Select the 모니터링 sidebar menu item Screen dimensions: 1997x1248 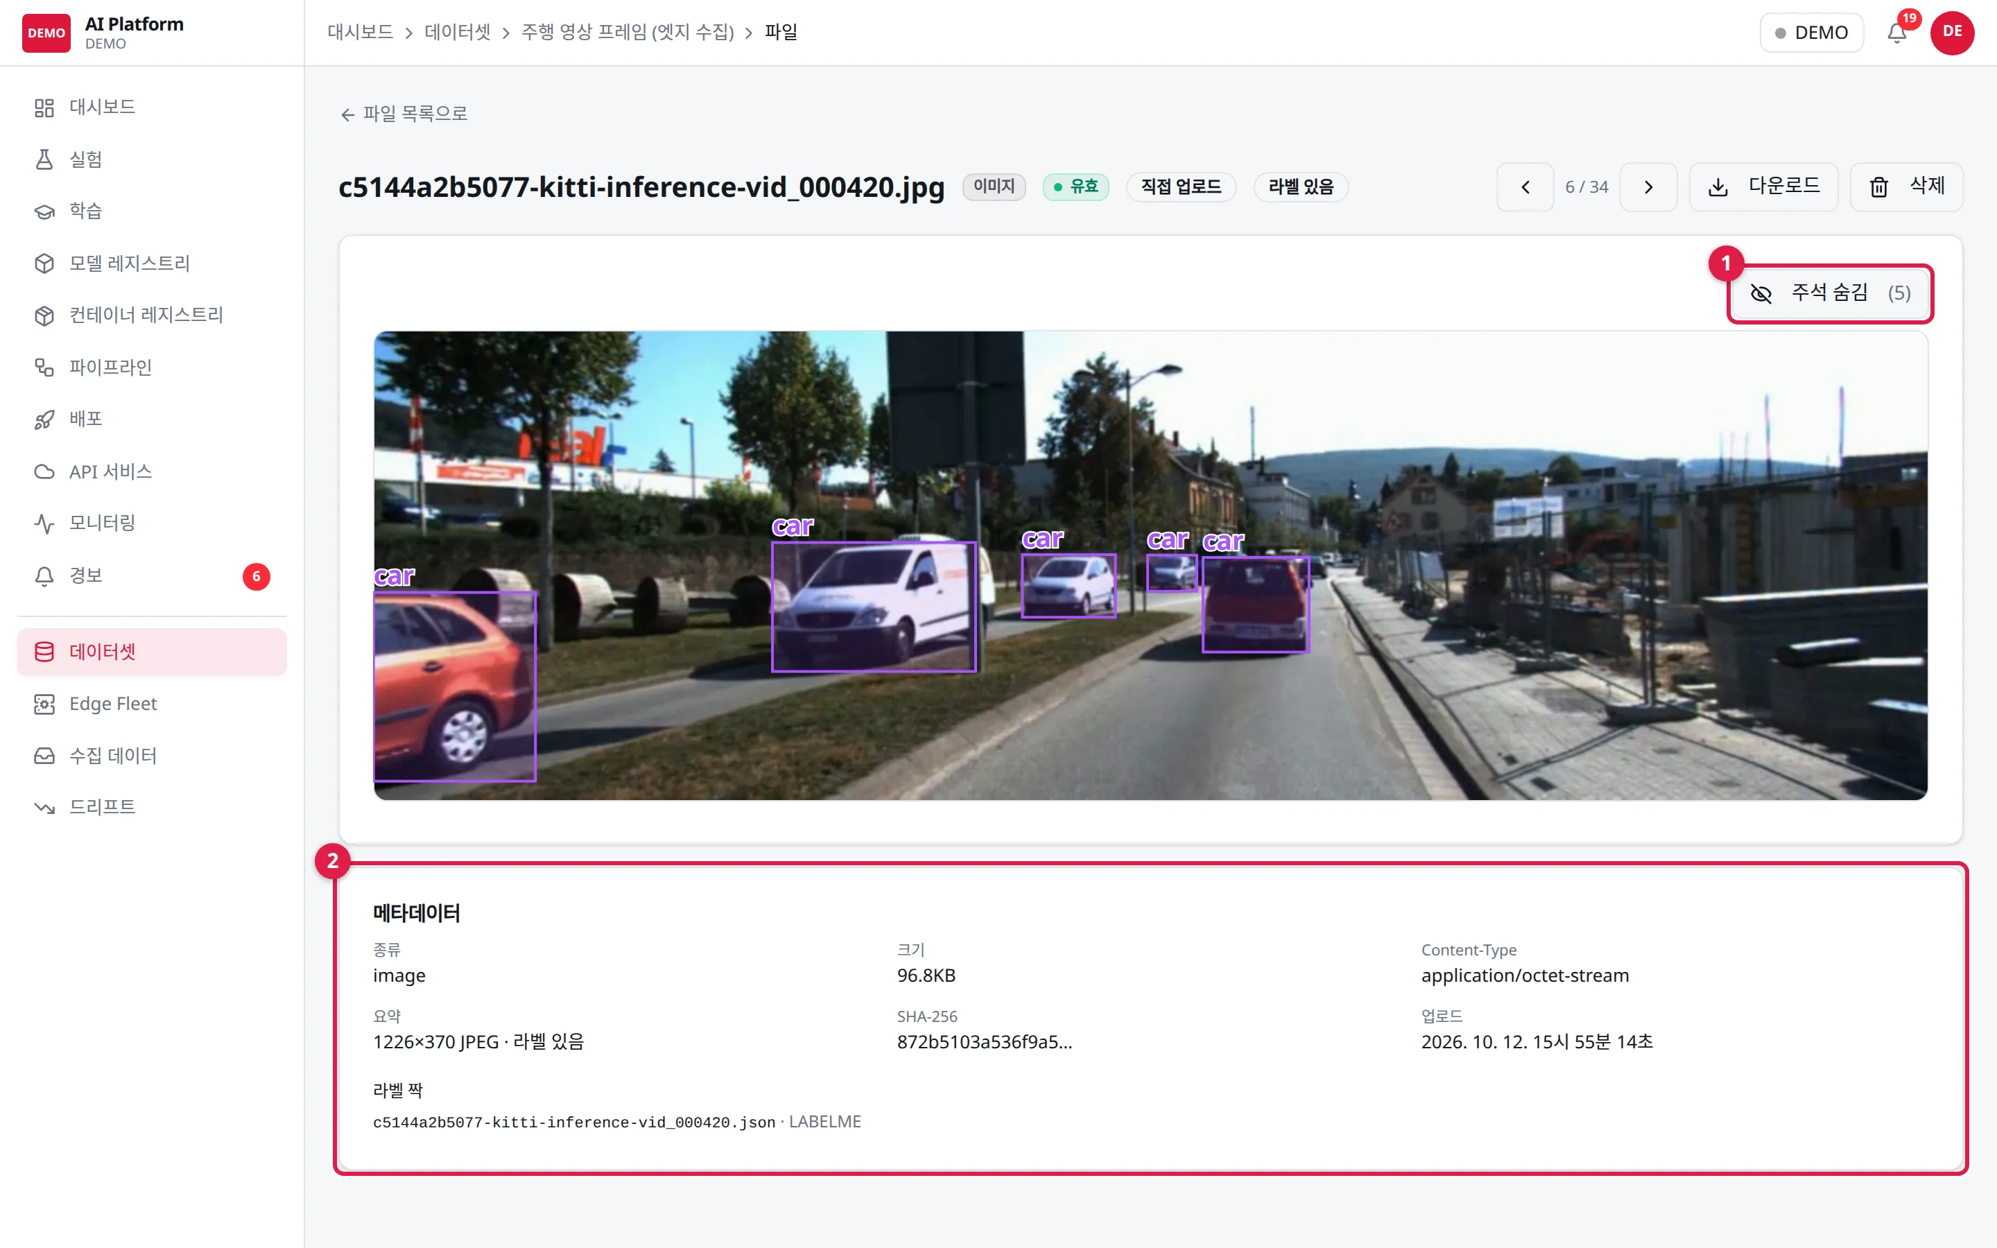pyautogui.click(x=152, y=523)
